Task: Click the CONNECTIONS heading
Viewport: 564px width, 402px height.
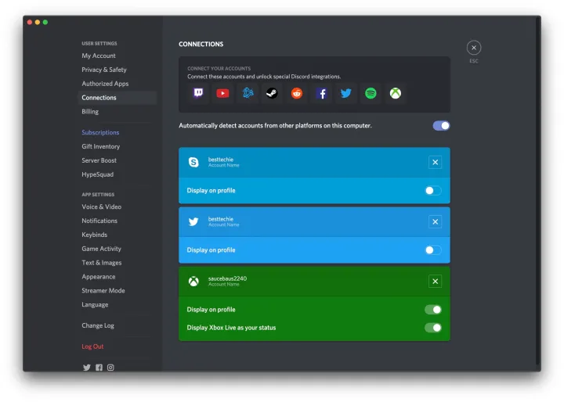Action: 201,44
